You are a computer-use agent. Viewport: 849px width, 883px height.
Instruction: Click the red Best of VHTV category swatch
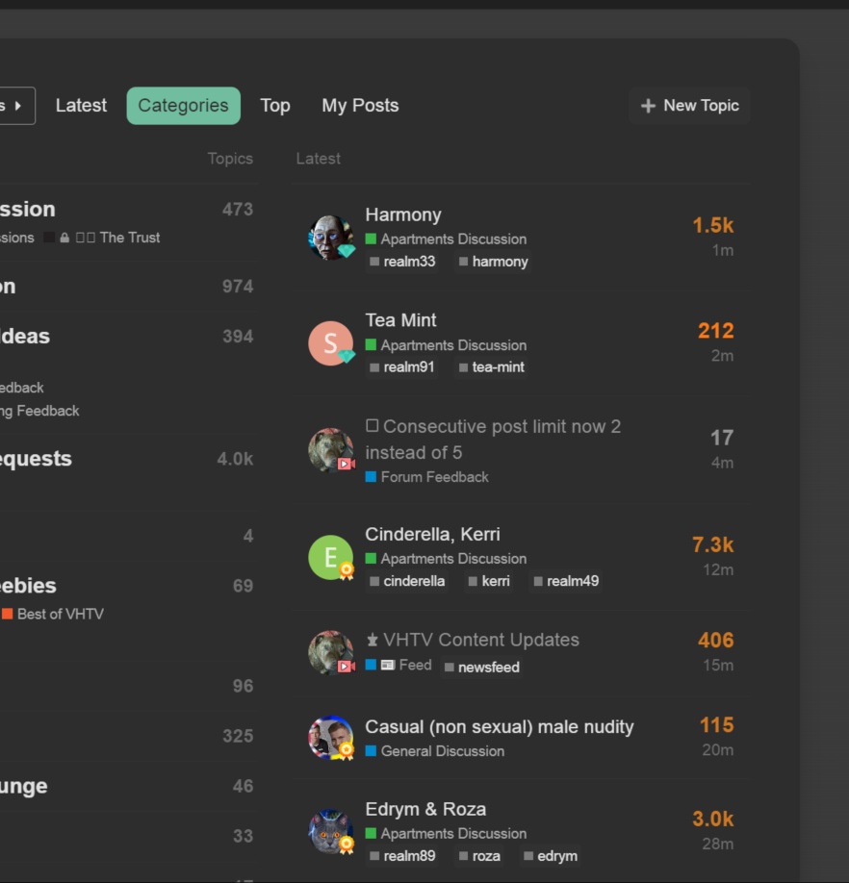coord(8,614)
